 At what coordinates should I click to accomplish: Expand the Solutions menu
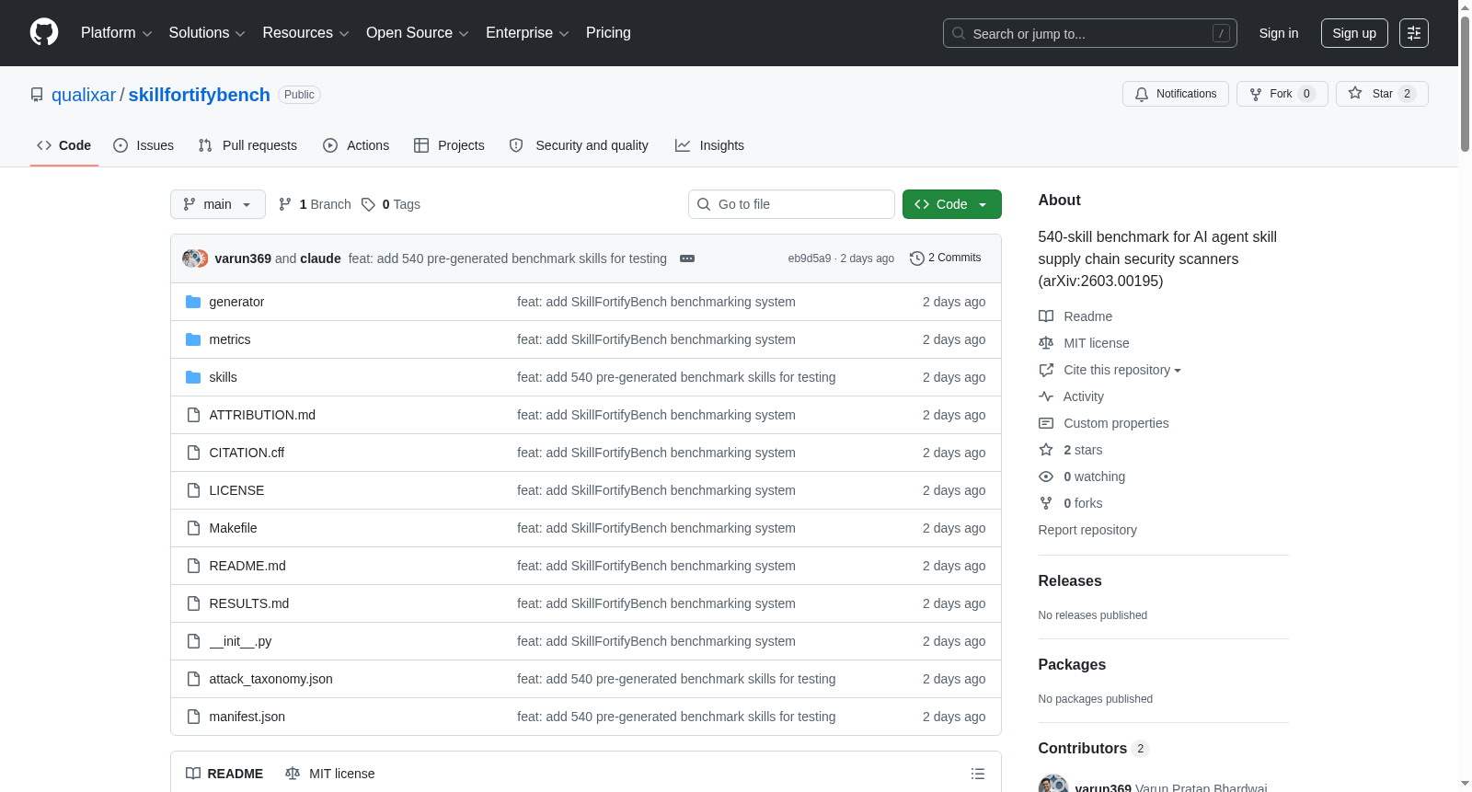(207, 33)
